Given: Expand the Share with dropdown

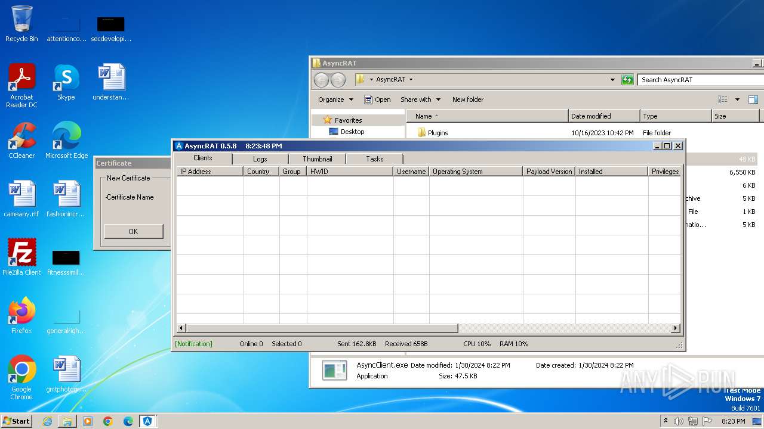Looking at the screenshot, I should 420,100.
